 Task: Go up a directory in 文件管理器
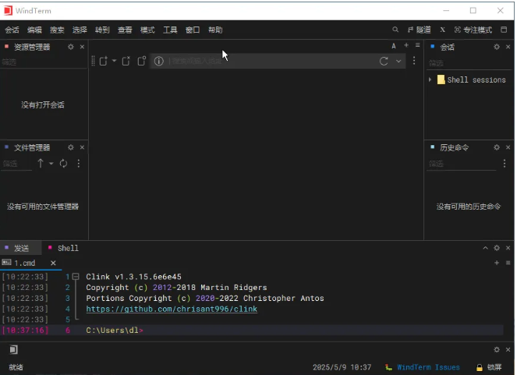tap(41, 164)
